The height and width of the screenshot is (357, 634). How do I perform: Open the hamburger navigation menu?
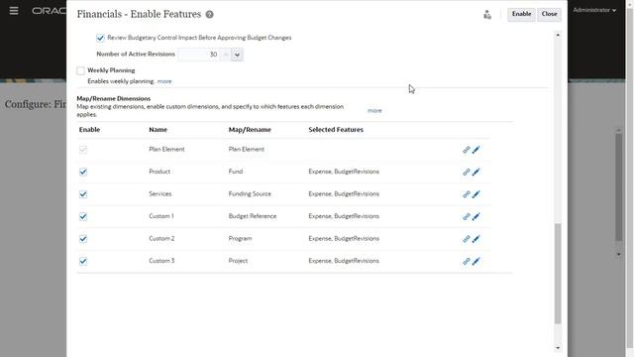pos(14,11)
